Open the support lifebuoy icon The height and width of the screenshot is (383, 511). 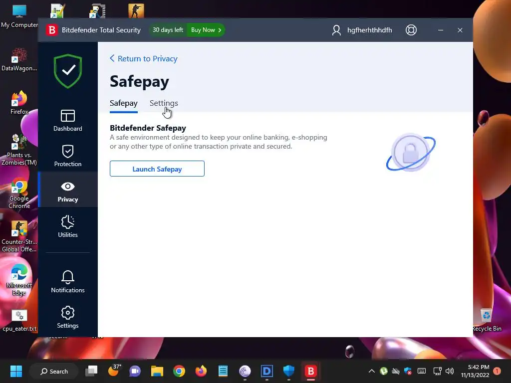[411, 30]
